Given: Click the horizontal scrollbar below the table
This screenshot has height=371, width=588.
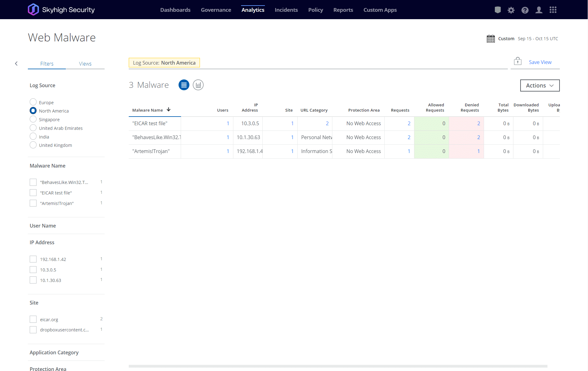Looking at the screenshot, I should [338, 366].
